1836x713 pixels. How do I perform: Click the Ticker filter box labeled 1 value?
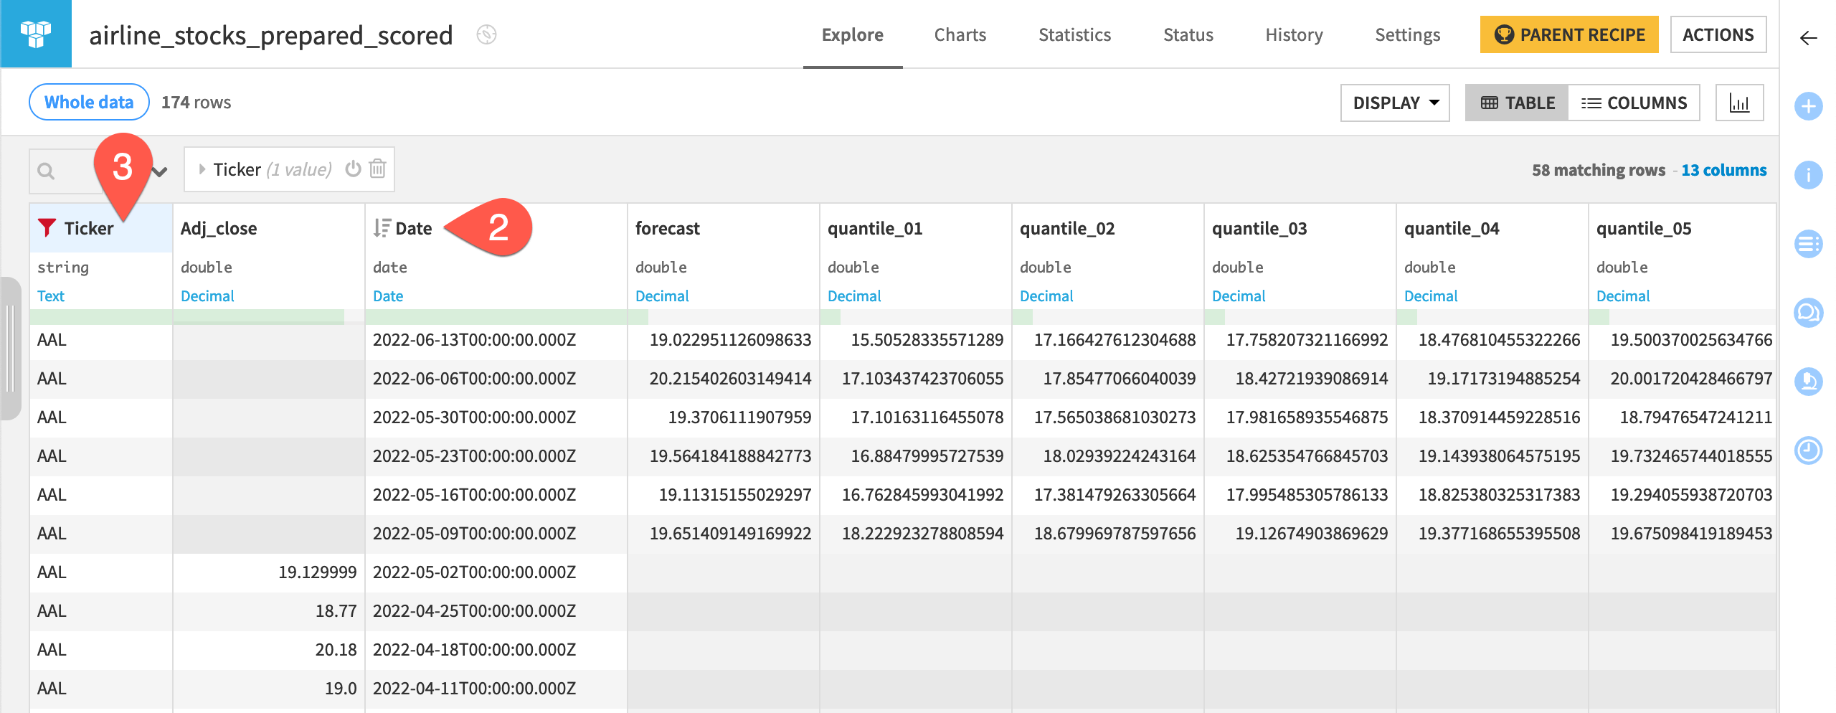click(289, 169)
